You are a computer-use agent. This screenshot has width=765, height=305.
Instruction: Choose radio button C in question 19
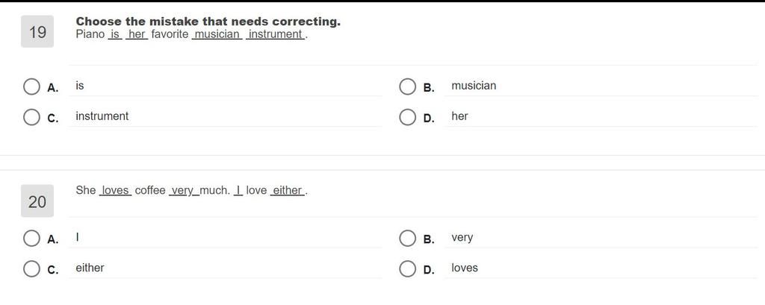click(x=31, y=117)
